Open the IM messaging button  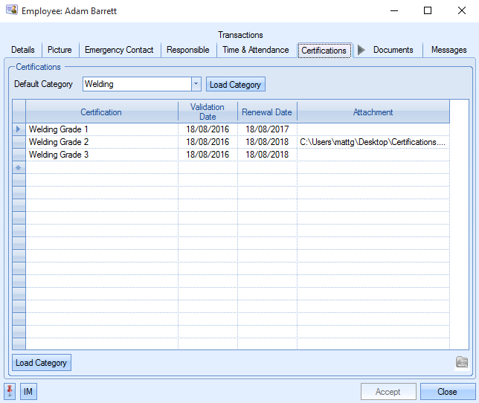click(28, 392)
